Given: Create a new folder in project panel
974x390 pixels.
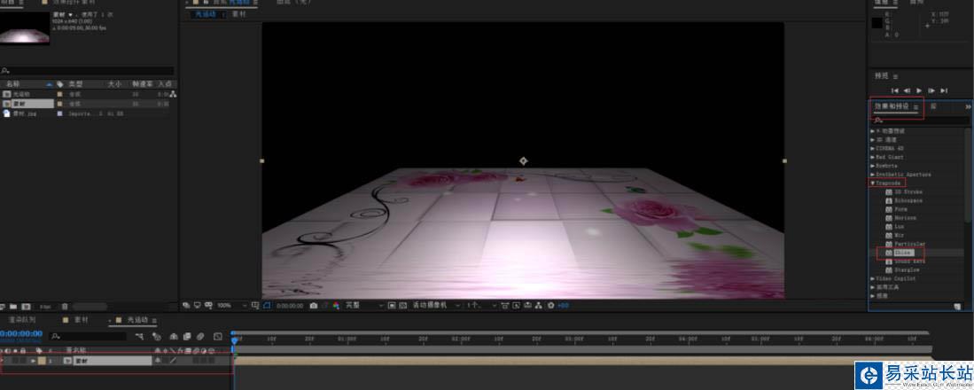Looking at the screenshot, I should (x=15, y=306).
